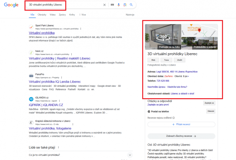The width and height of the screenshot is (236, 160).
Task: Open the map thumbnail with Restaurace U Cvičáku
Action: [x=200, y=31]
